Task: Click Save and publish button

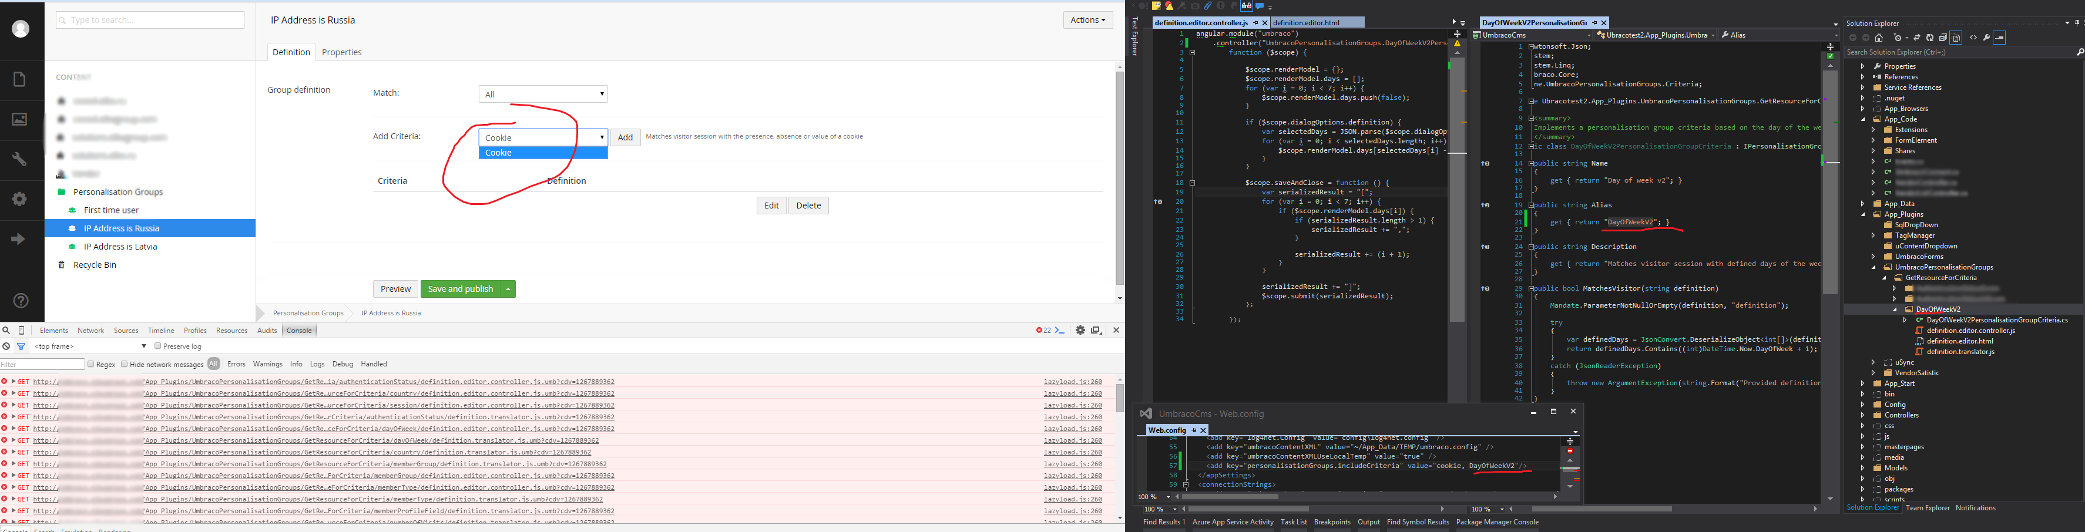Action: click(461, 289)
